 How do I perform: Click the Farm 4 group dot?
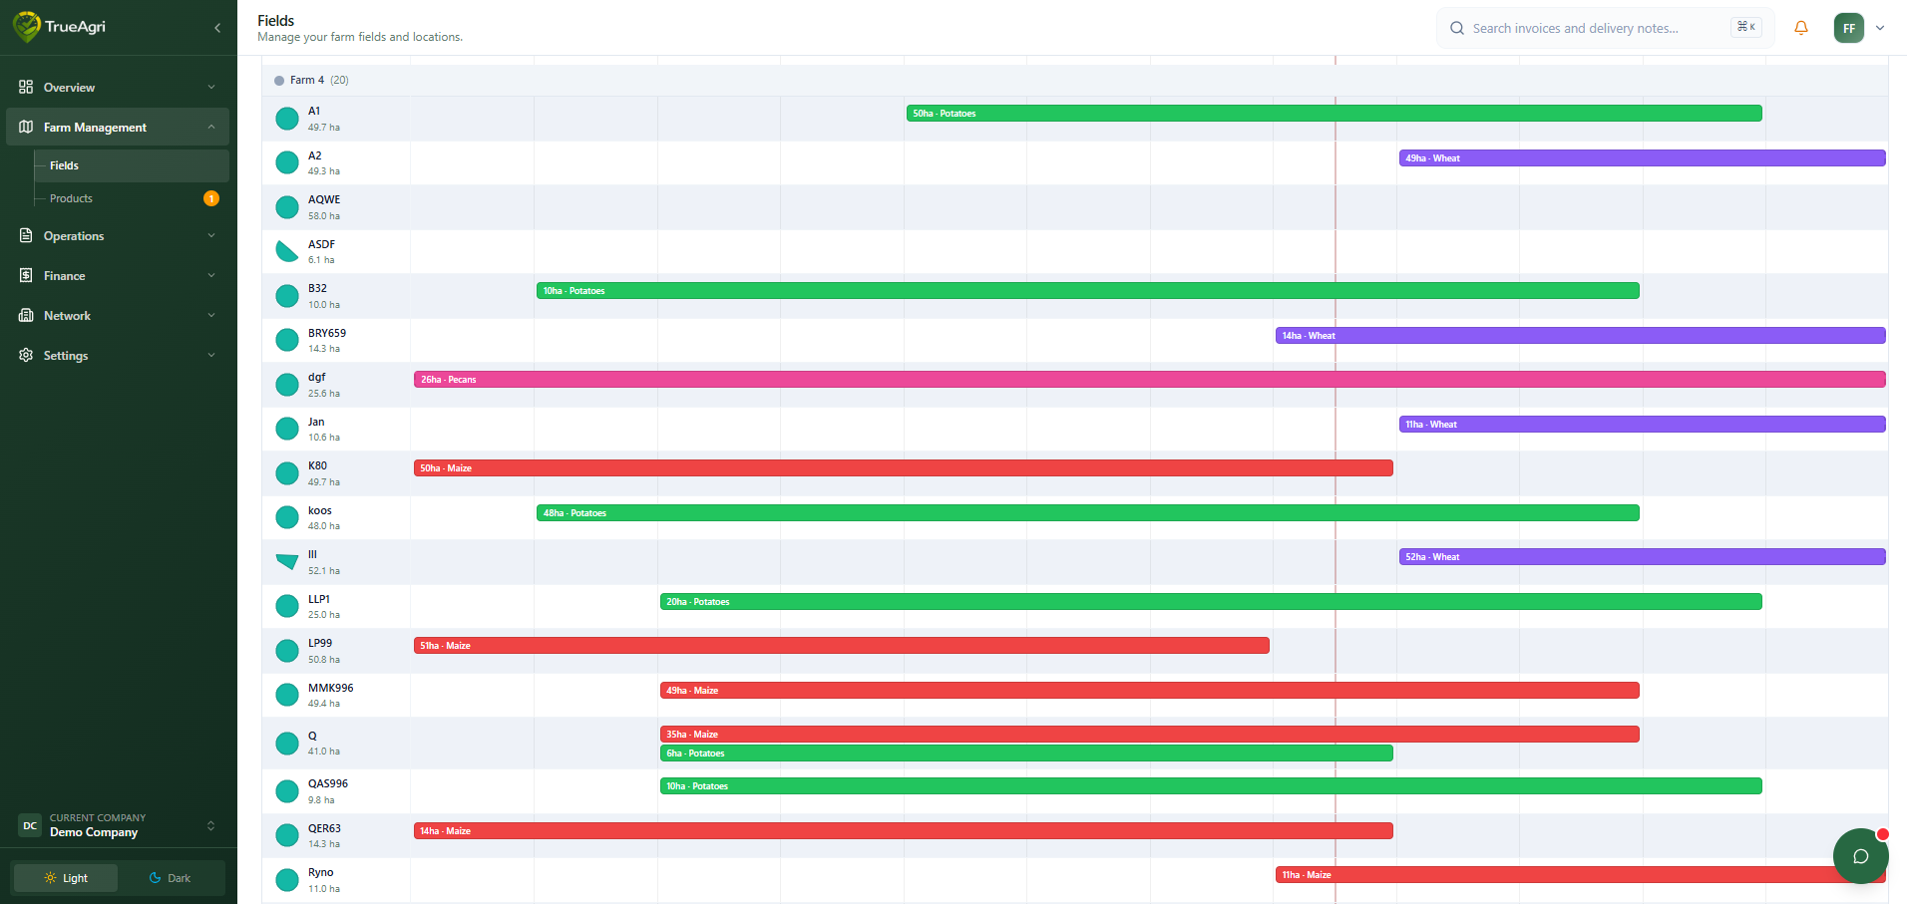(279, 81)
